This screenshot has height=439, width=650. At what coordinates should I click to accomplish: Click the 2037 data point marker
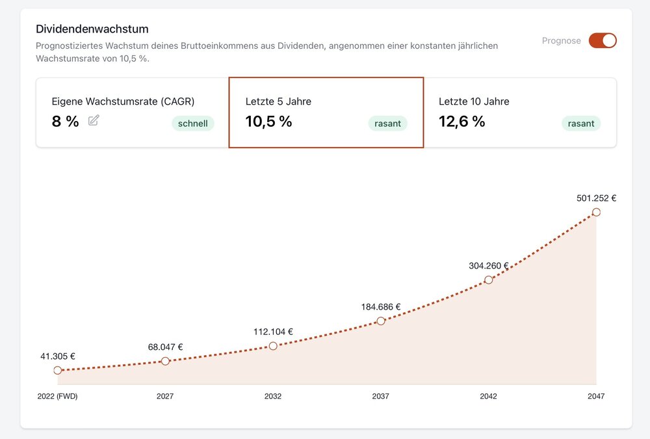pyautogui.click(x=381, y=321)
